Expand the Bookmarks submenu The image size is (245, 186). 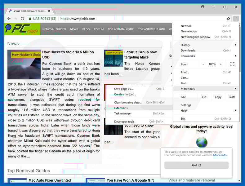[x=206, y=56]
